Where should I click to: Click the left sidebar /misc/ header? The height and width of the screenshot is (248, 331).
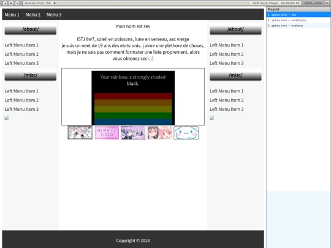[x=31, y=75]
